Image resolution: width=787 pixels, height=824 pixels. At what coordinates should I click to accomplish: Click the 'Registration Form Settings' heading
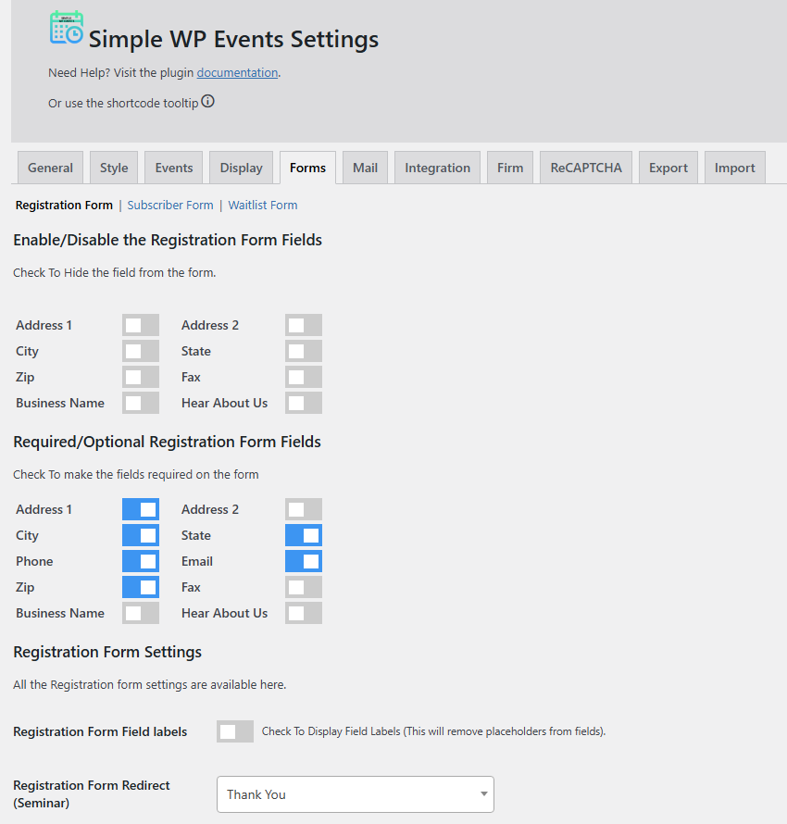pyautogui.click(x=107, y=652)
